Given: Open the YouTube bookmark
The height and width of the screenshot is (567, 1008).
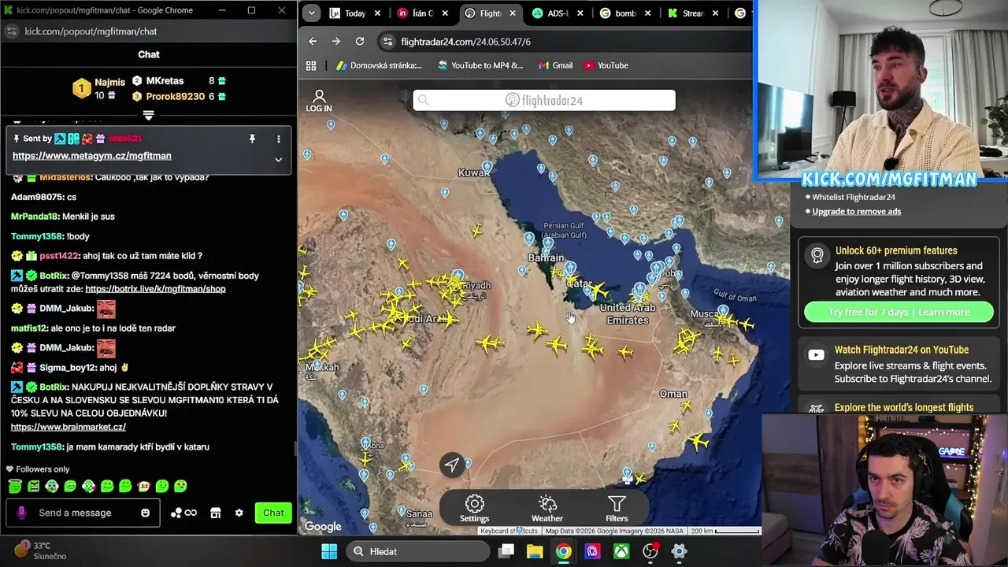Looking at the screenshot, I should tap(606, 65).
